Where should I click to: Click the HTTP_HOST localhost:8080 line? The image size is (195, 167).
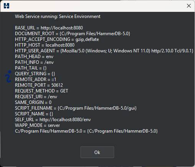coord(45,45)
